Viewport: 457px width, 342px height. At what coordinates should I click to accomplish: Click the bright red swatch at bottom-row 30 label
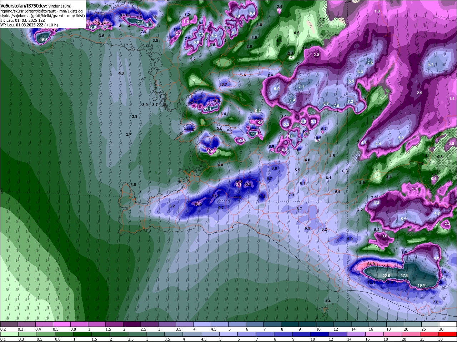click(x=448, y=334)
